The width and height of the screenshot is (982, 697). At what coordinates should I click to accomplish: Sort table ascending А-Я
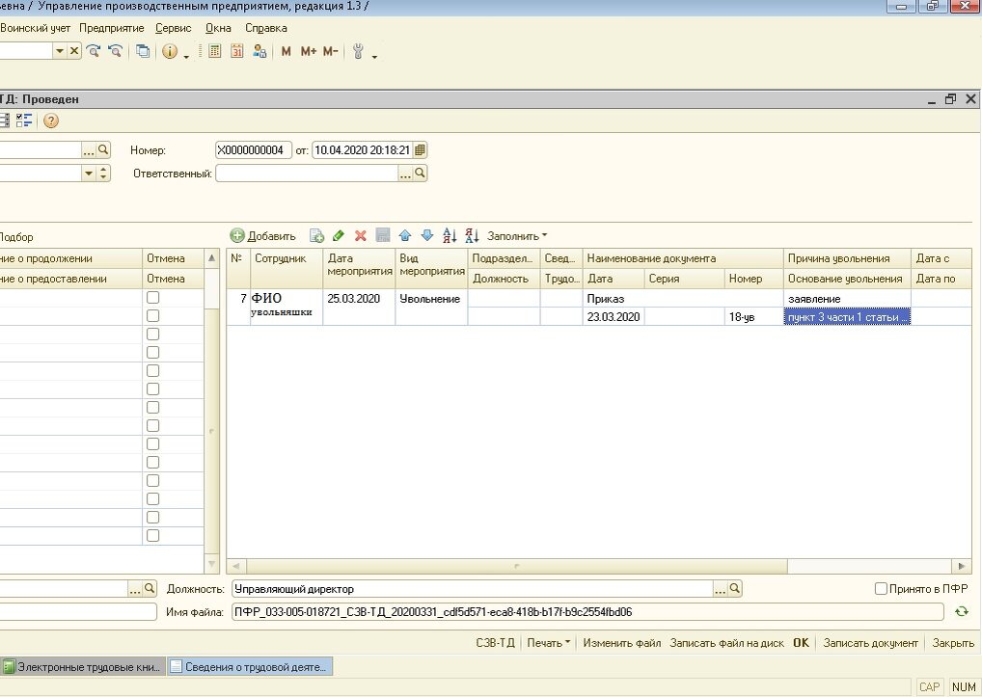450,236
